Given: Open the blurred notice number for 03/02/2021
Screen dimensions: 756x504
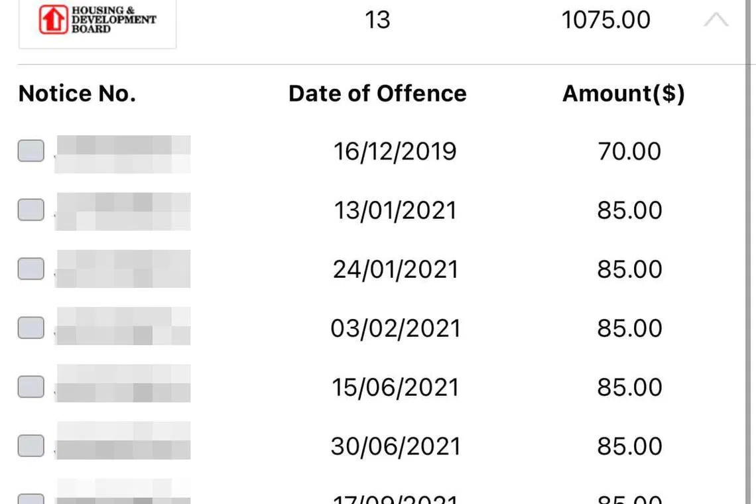Looking at the screenshot, I should point(123,326).
